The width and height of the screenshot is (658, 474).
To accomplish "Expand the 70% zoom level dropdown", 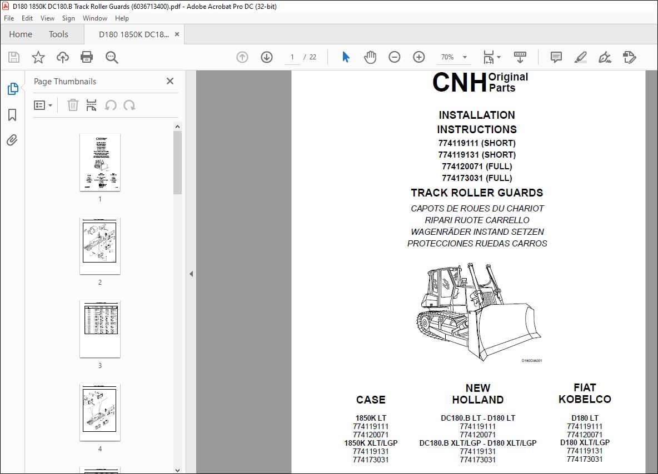I will tap(465, 57).
